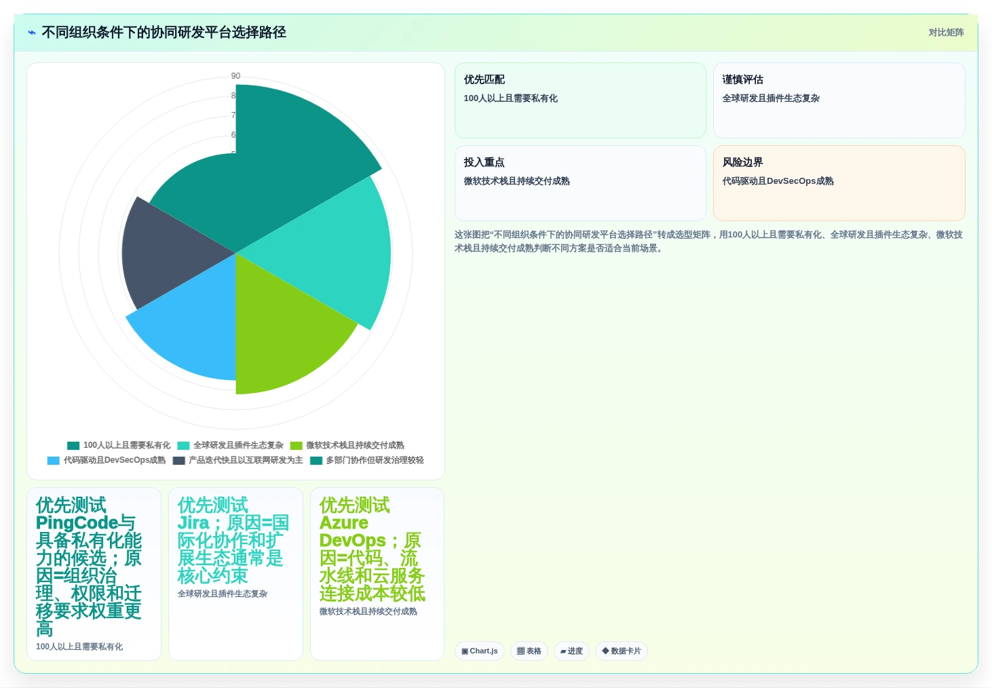Click text 代码驱动且DevSecOps成熟 in 风险边界 card
This screenshot has width=992, height=688.
(x=778, y=181)
